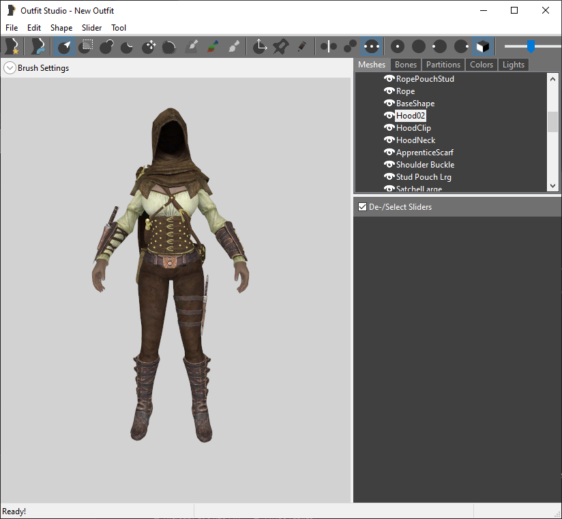Toggle visibility of Hood02 mesh

[x=389, y=115]
